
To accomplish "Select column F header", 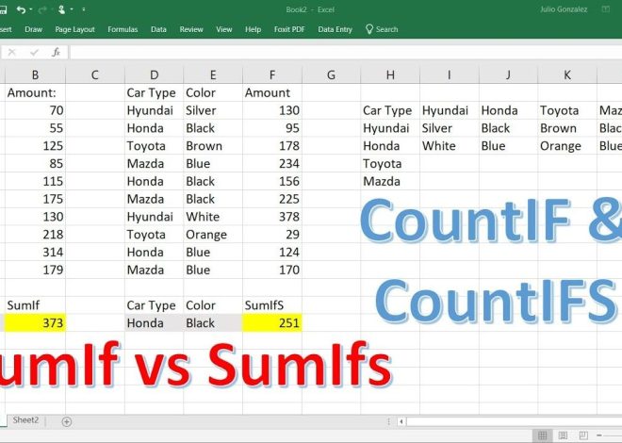I will [x=272, y=74].
